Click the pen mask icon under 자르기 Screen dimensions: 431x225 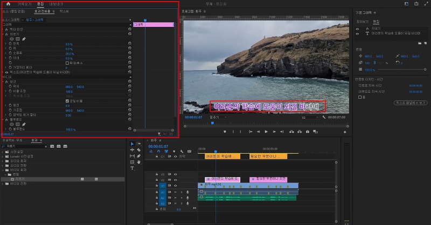click(24, 39)
